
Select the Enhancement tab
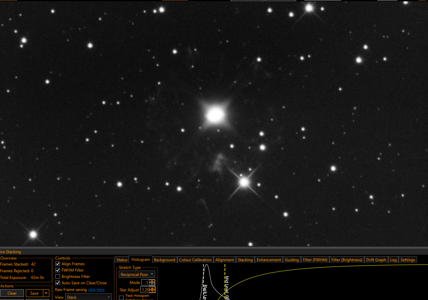tap(269, 260)
